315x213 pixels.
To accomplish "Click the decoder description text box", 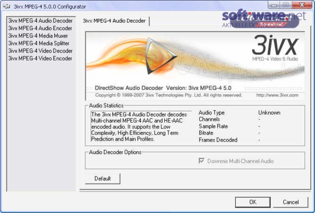I will click(141, 127).
